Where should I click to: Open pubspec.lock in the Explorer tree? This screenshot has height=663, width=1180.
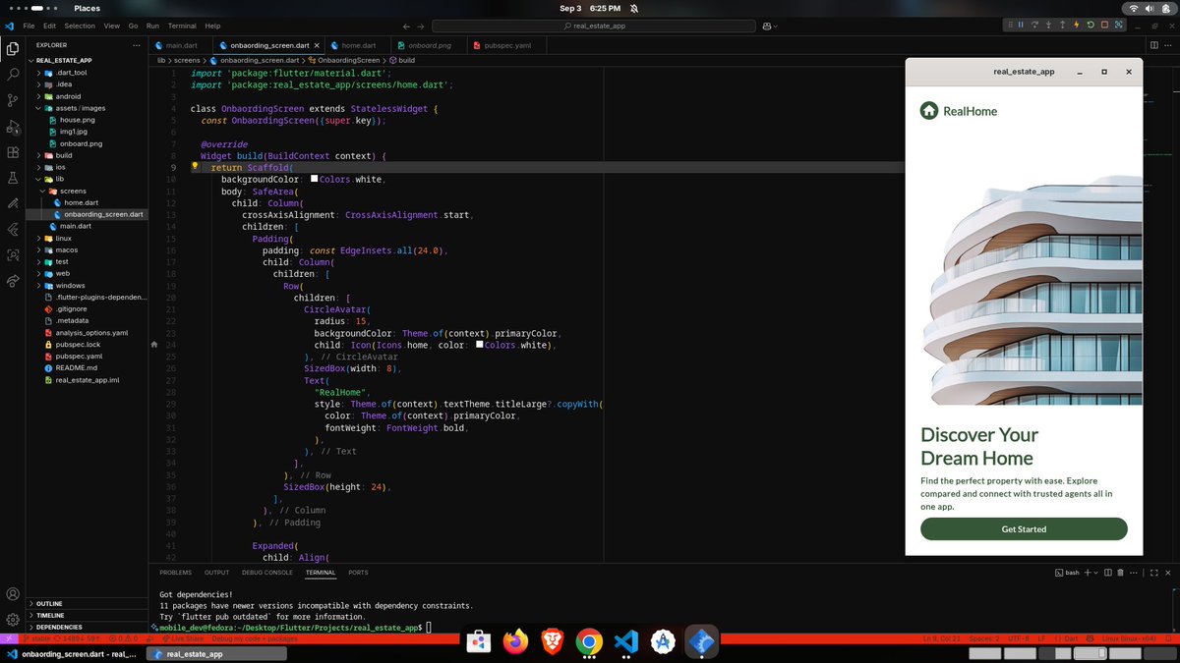78,345
